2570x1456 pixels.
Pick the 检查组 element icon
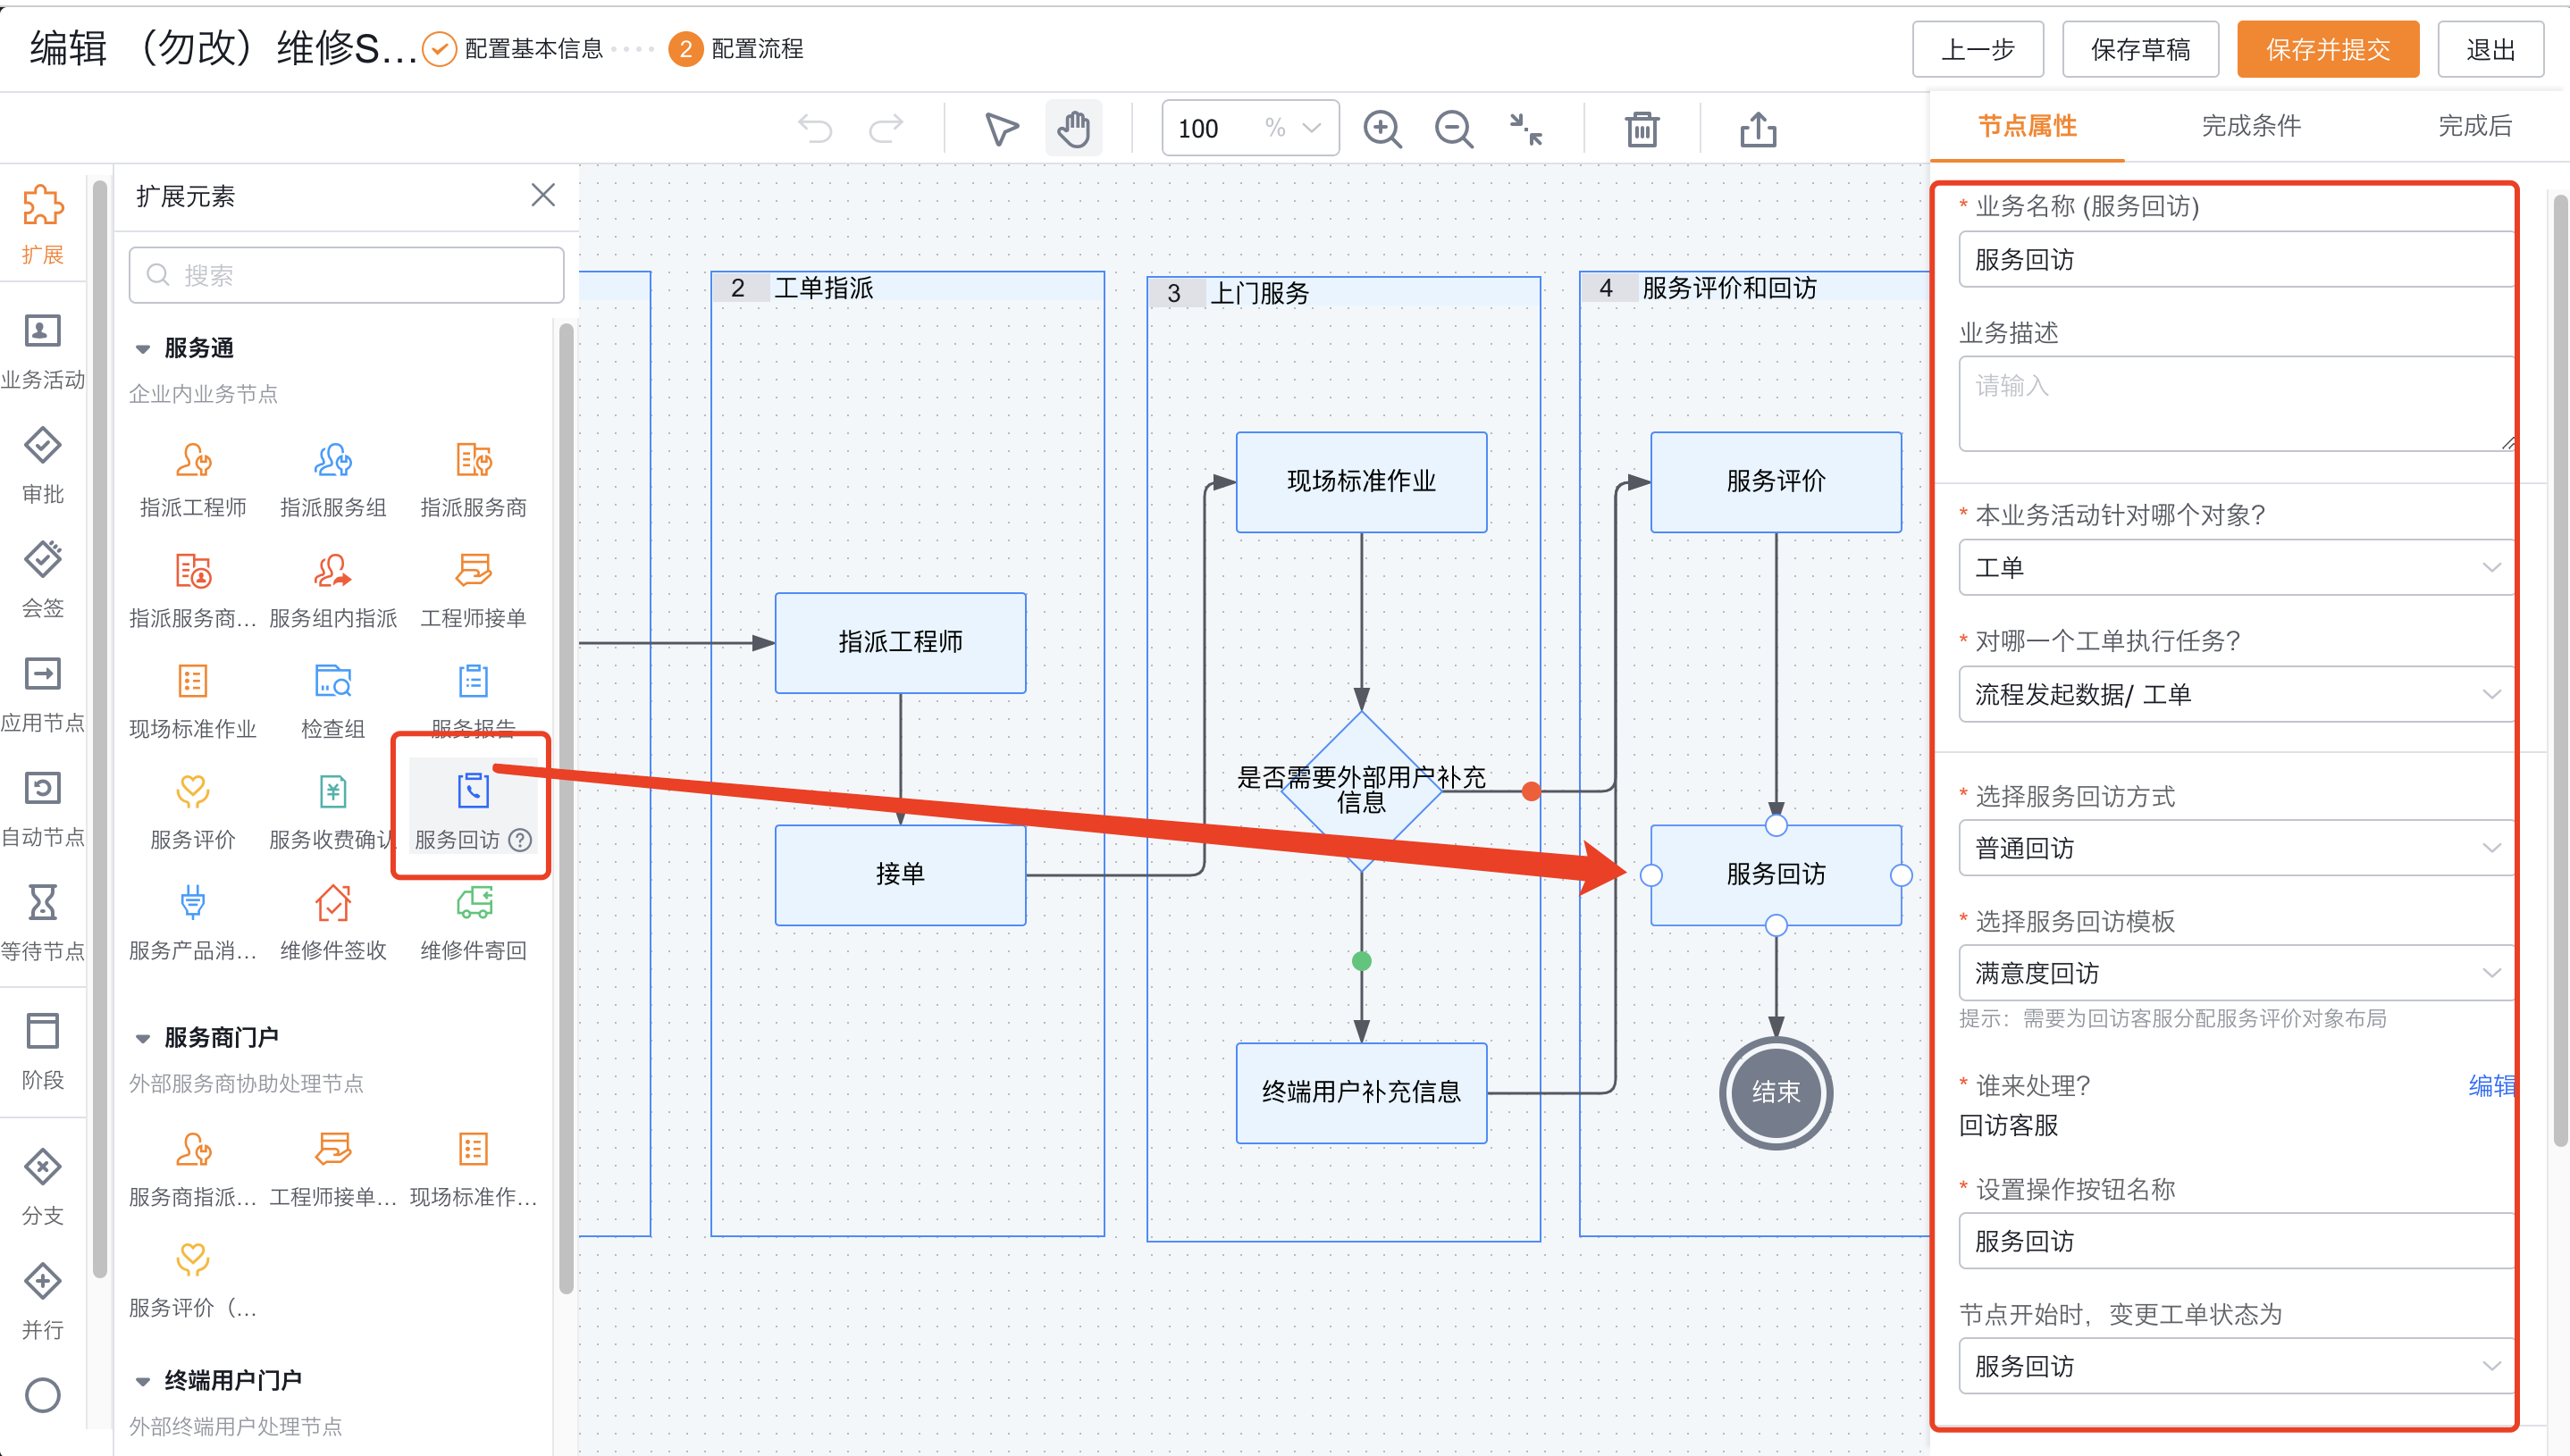tap(333, 682)
